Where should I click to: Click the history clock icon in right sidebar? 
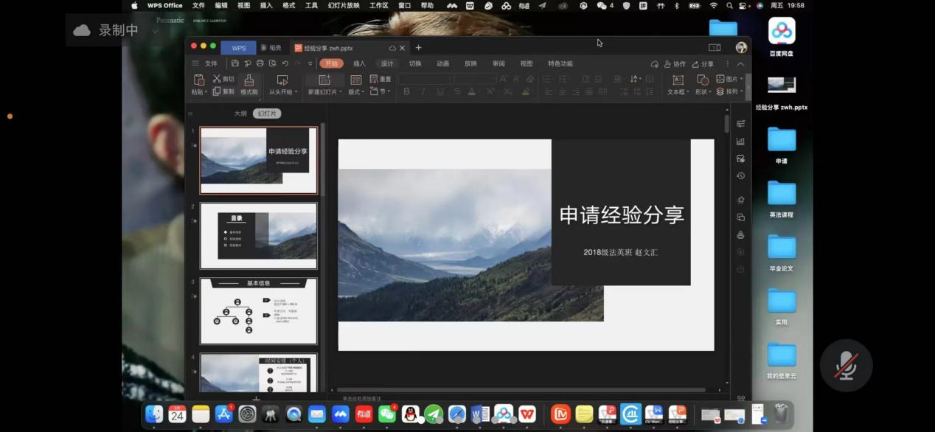[740, 176]
